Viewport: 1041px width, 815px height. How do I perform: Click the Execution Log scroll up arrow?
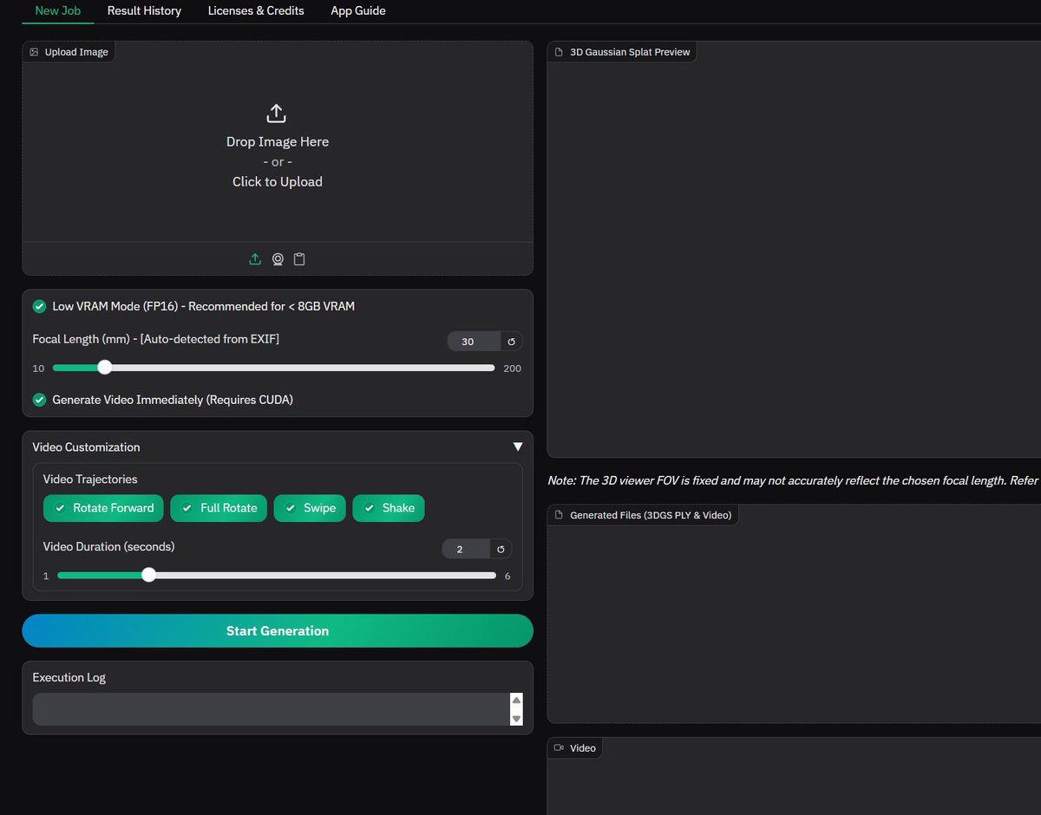click(516, 700)
